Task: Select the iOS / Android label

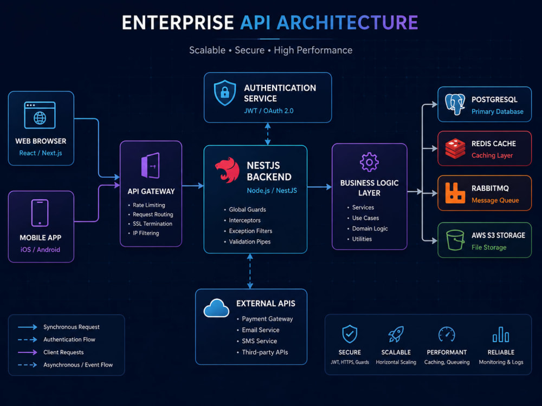Action: click(40, 250)
